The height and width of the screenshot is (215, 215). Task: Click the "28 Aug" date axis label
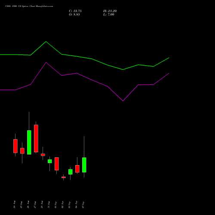tap(42, 205)
